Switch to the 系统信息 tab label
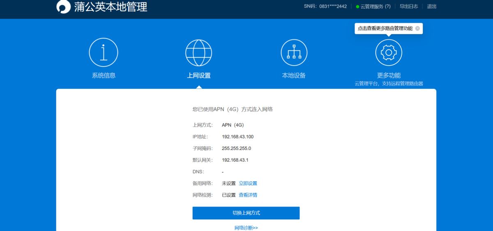This screenshot has height=231, width=493. coord(104,75)
